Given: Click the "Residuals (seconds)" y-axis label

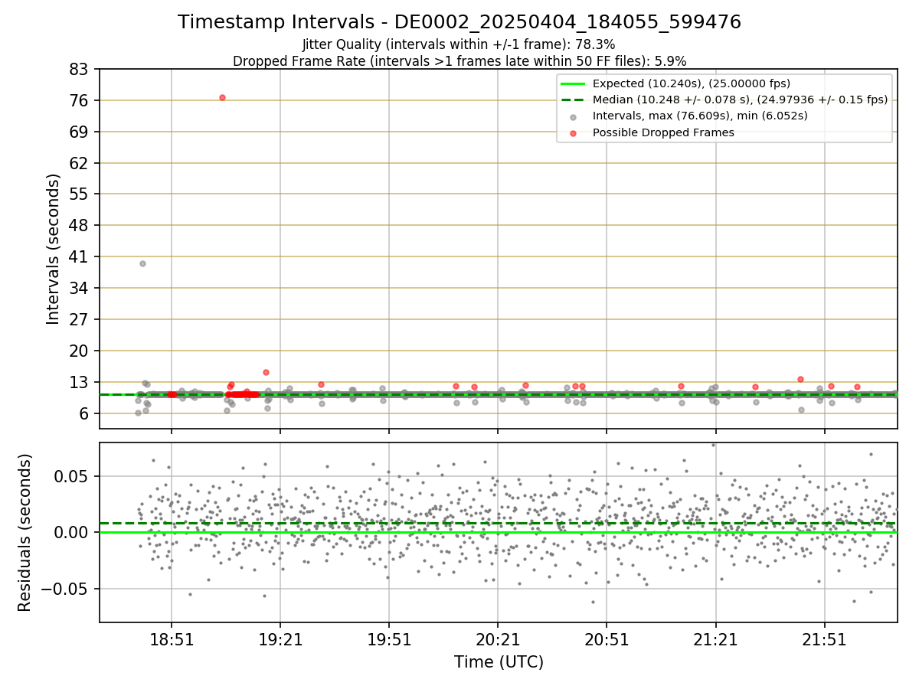Looking at the screenshot, I should tap(25, 532).
